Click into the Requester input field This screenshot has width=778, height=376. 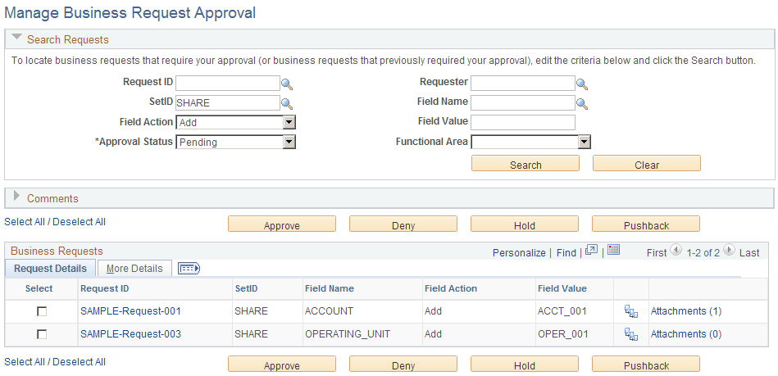tap(523, 83)
